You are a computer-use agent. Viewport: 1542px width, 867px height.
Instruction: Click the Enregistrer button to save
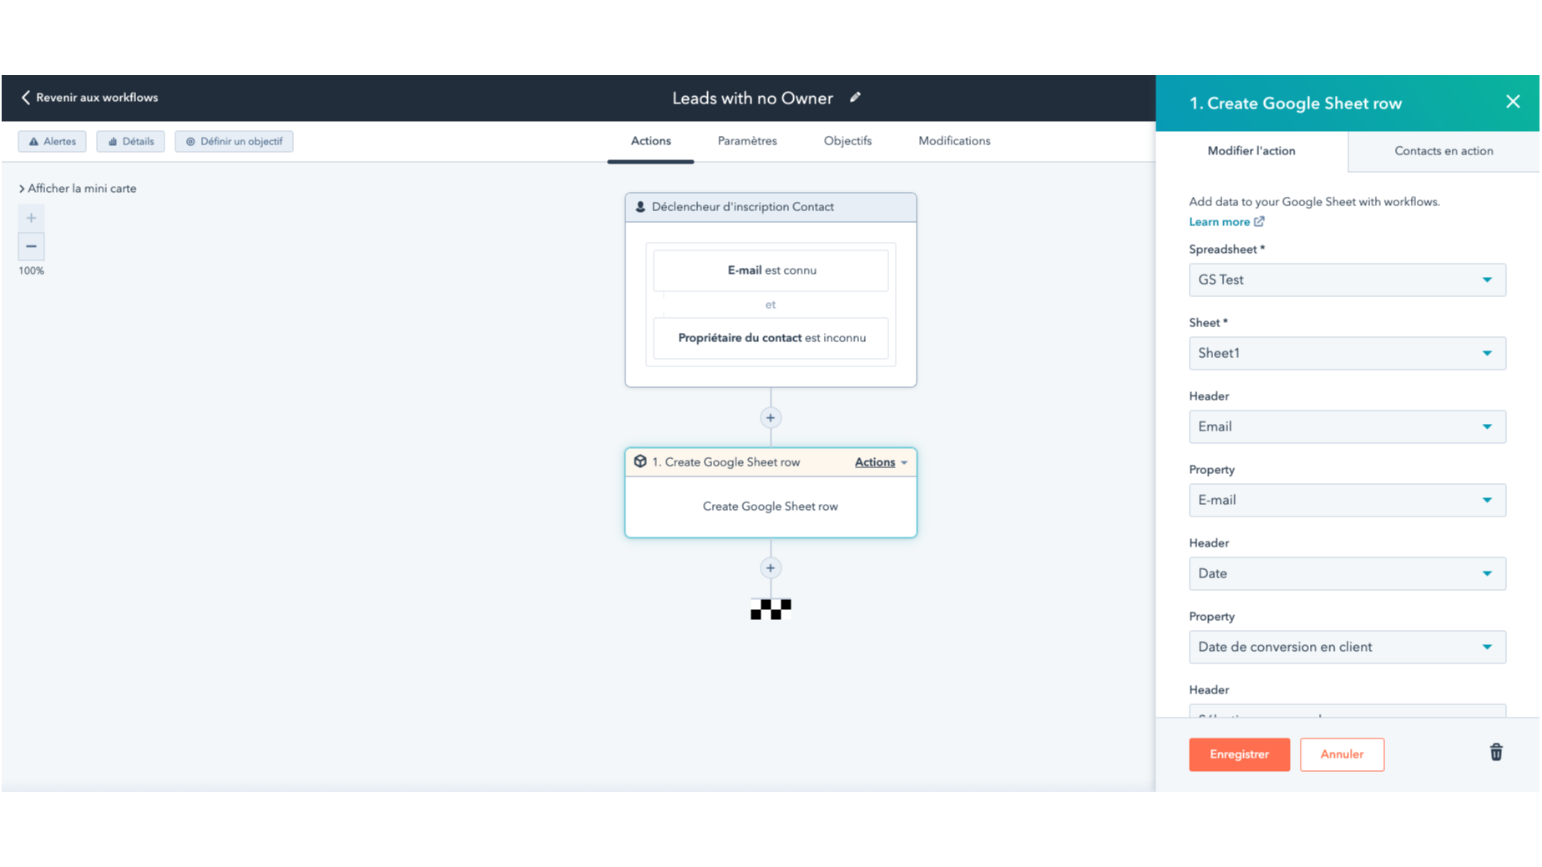(x=1239, y=754)
